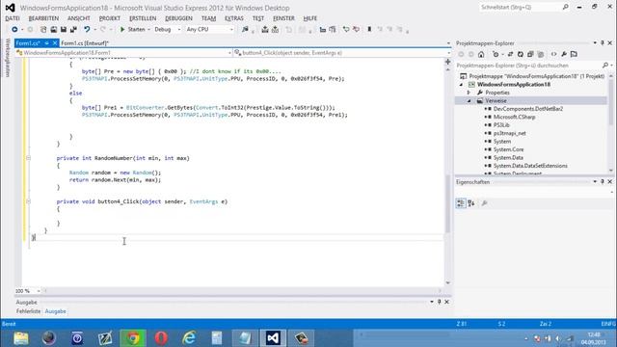The height and width of the screenshot is (347, 617).
Task: Click the sync with active document icon
Action: pos(510,54)
